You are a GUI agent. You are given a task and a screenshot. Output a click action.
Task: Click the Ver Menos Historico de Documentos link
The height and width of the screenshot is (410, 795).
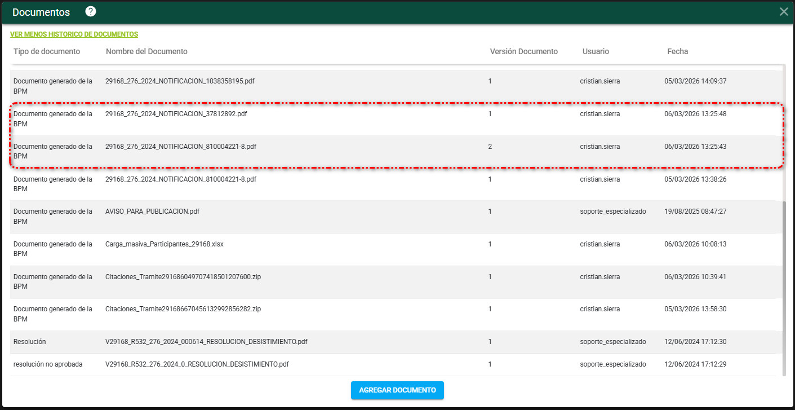click(74, 34)
